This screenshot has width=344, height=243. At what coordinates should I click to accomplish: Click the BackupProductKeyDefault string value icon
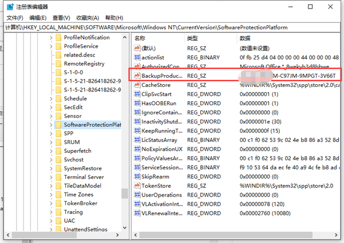tap(137, 75)
